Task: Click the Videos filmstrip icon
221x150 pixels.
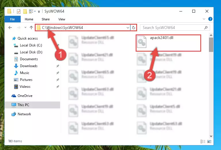Action: (16, 87)
